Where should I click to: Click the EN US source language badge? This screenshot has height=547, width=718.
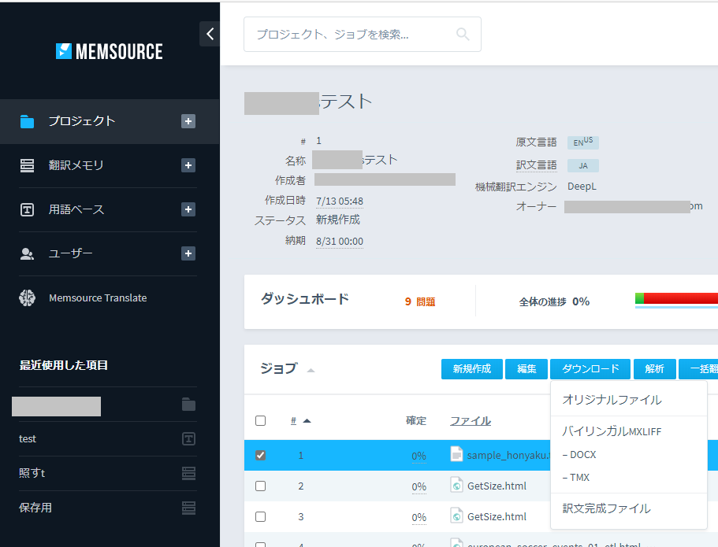tap(583, 142)
